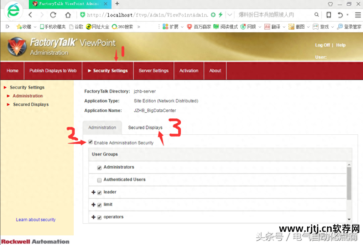This screenshot has width=363, height=245.
Task: Toggle Enable Administration Security checkbox
Action: pos(90,142)
